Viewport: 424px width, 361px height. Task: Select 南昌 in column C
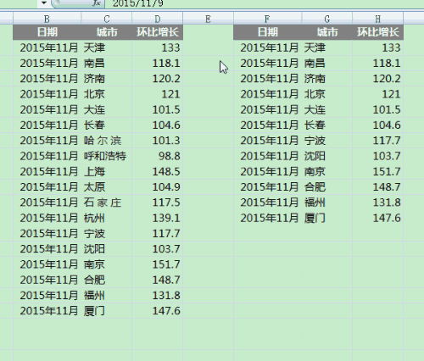coord(107,63)
